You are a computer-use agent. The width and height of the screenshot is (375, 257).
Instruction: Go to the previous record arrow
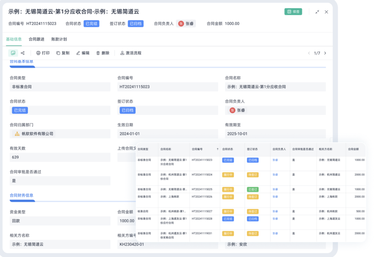(309, 53)
